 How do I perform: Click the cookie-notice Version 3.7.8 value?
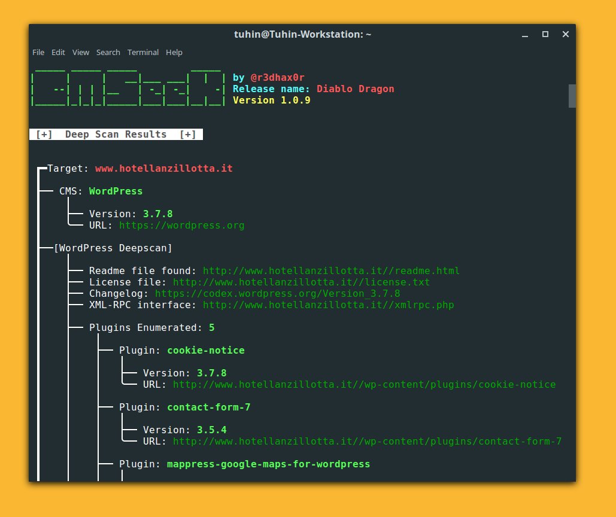212,373
